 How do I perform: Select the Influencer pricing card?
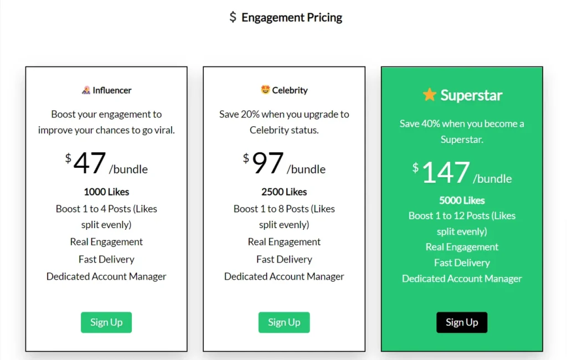[x=106, y=208]
